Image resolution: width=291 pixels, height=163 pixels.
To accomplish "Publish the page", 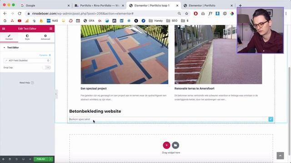I will (41, 159).
